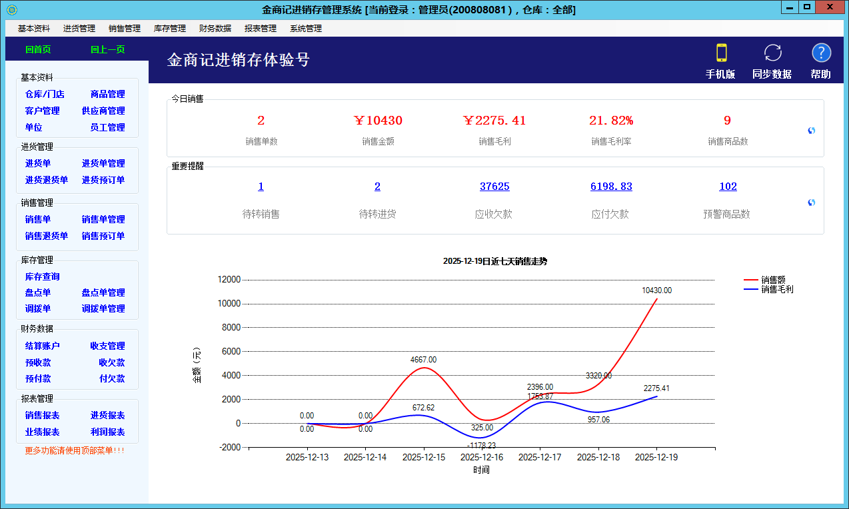Refresh the important reminders (重要提醒) panel
Screen dimensions: 849x509
click(811, 203)
